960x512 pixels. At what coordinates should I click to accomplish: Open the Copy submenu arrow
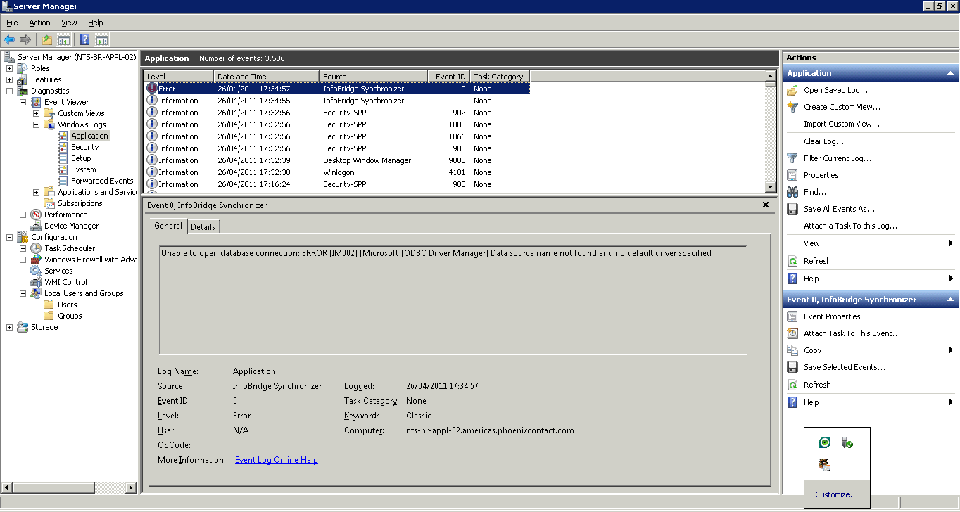(951, 350)
